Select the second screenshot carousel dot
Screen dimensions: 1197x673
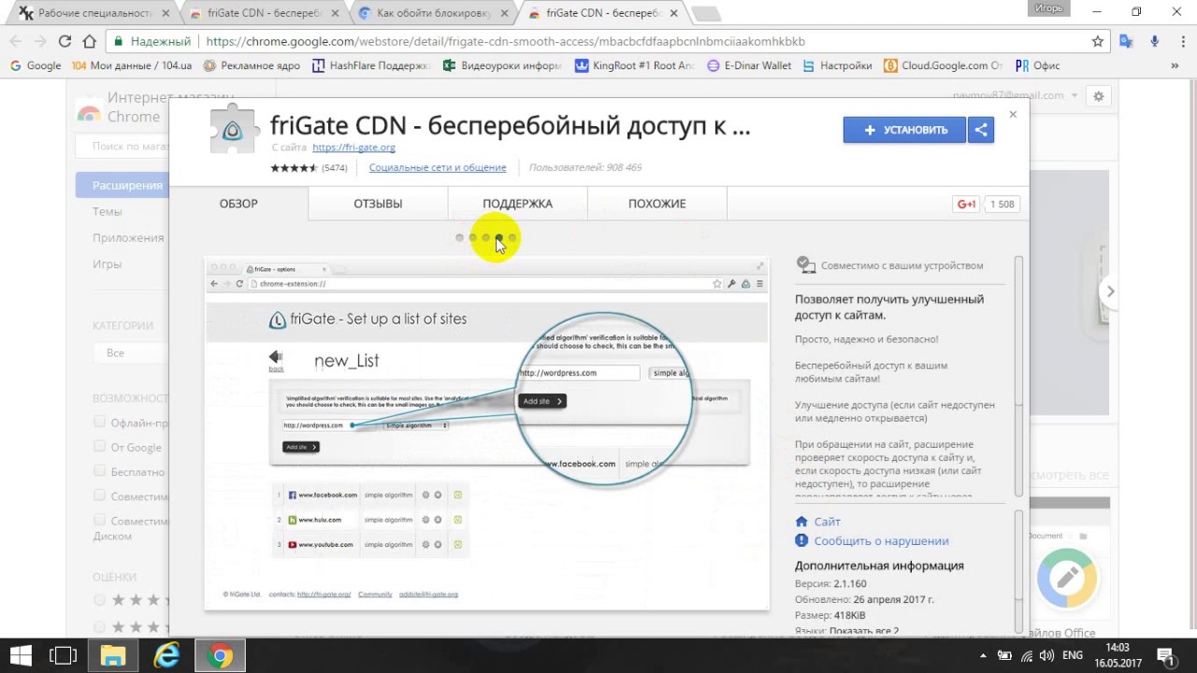pyautogui.click(x=472, y=237)
